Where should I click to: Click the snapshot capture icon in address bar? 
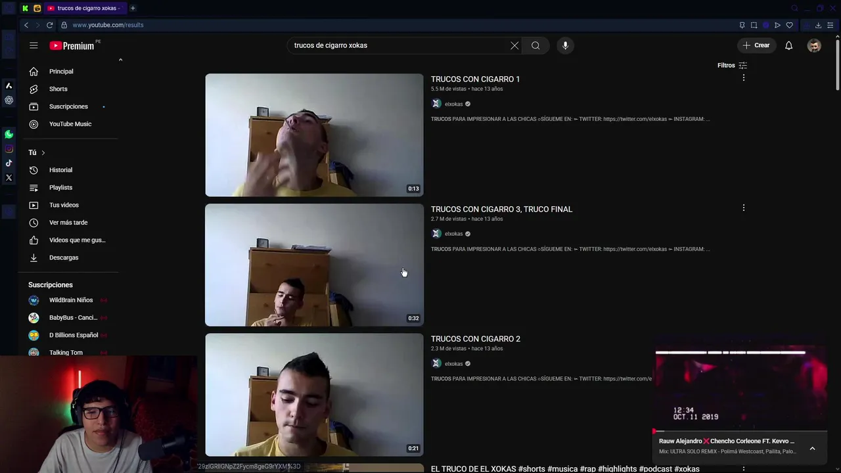click(x=754, y=25)
